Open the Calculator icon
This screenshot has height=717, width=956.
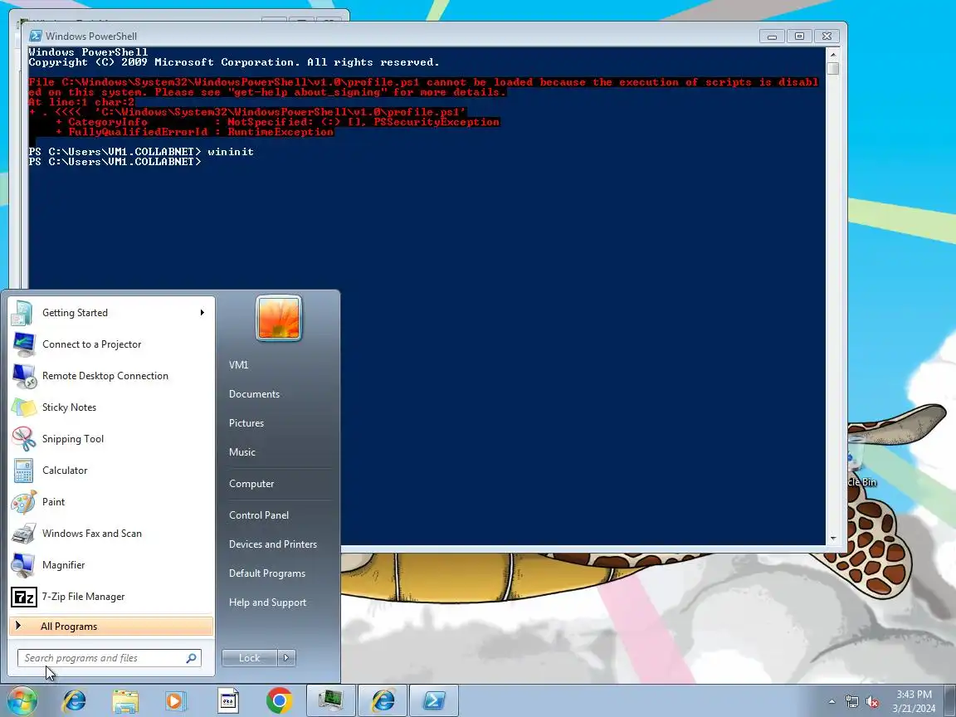click(x=23, y=471)
